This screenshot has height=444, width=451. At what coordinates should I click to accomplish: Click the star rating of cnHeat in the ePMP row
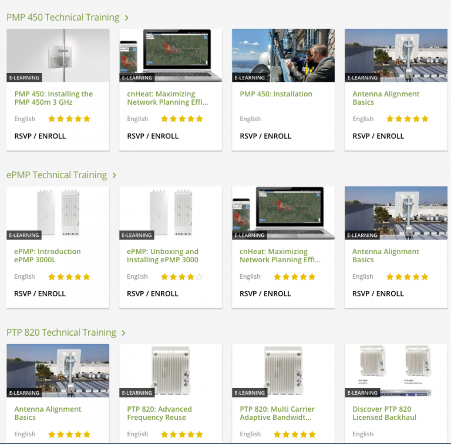point(295,277)
